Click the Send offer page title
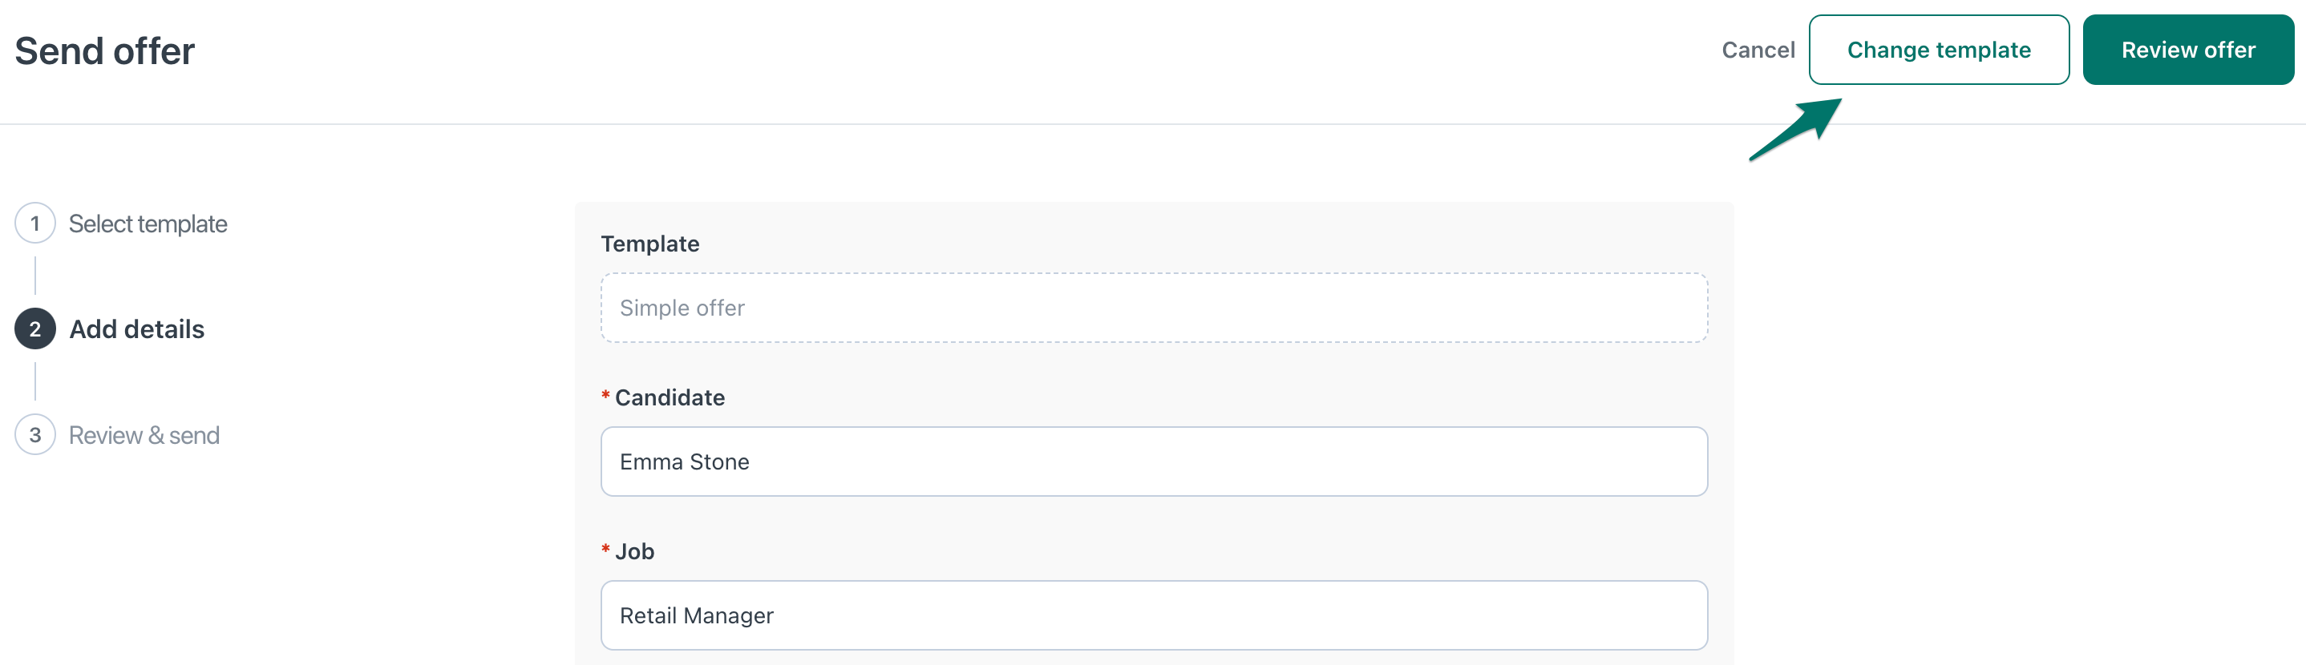 [x=105, y=49]
